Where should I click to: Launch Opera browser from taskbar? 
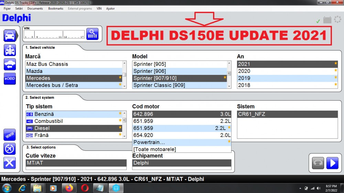[85, 188]
